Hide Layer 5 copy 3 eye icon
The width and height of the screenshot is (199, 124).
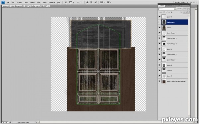click(160, 38)
